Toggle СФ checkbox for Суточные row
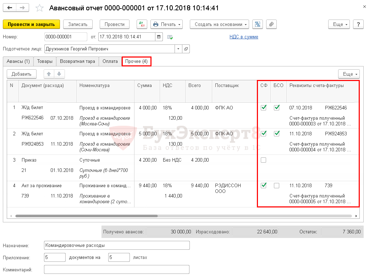The height and width of the screenshot is (276, 369). pos(263,160)
